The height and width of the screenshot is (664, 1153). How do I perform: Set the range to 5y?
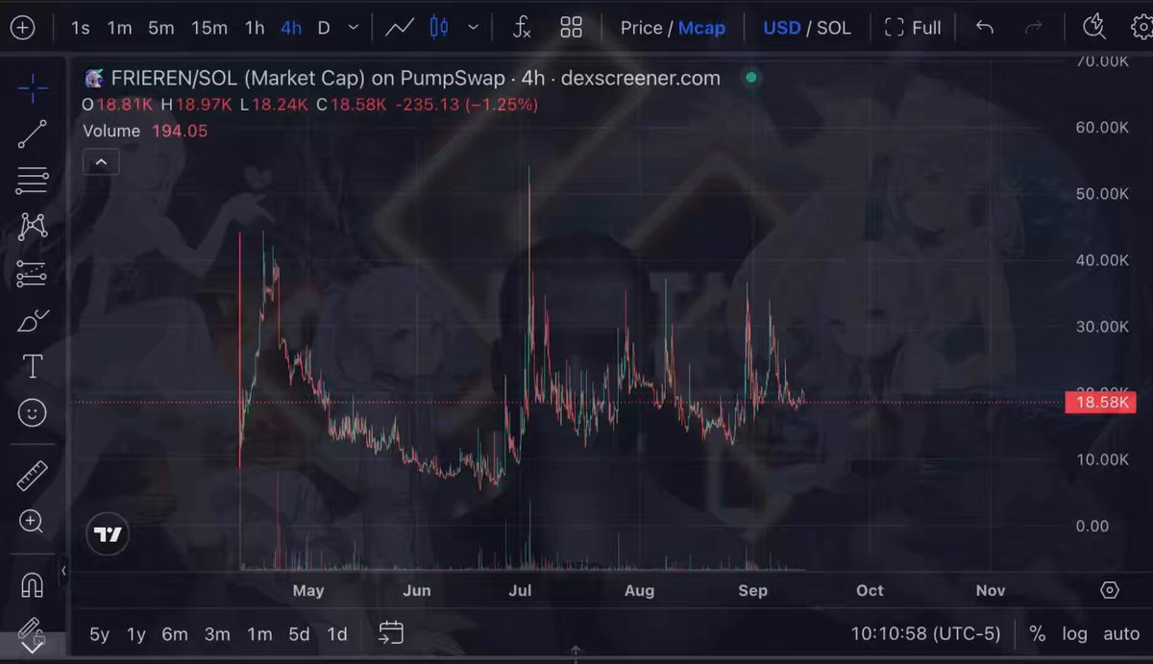coord(99,634)
